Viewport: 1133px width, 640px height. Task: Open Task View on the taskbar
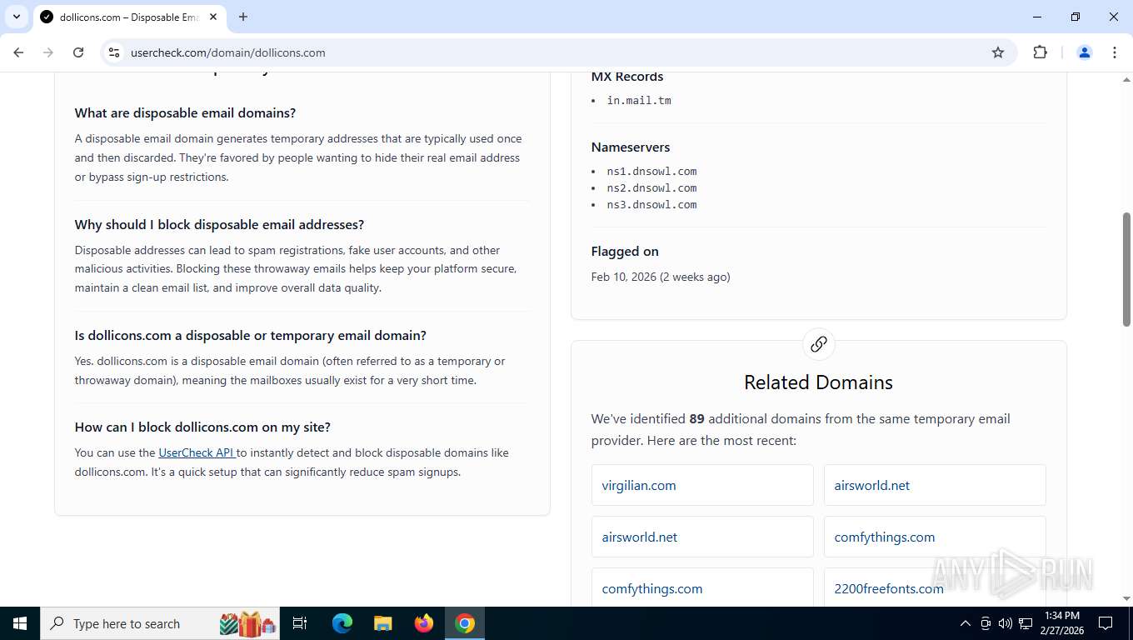tap(301, 623)
